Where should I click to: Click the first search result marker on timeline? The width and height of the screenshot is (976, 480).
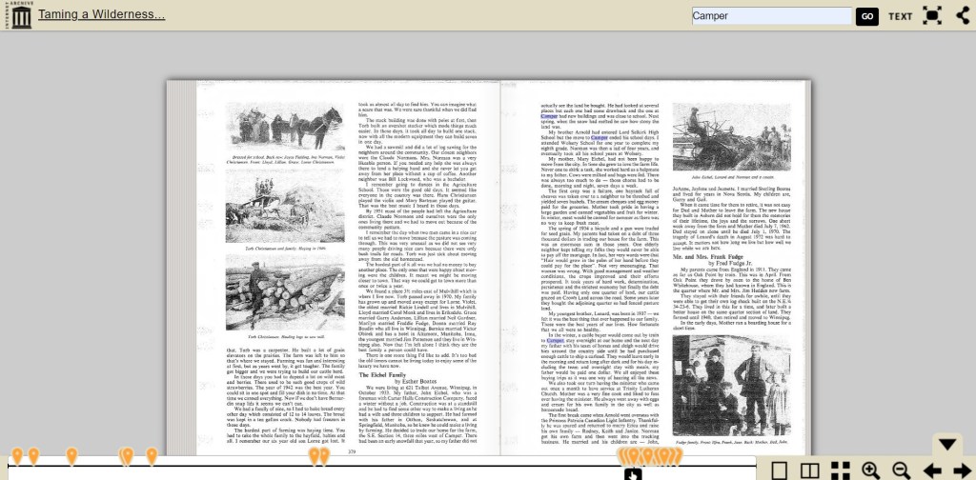click(16, 456)
